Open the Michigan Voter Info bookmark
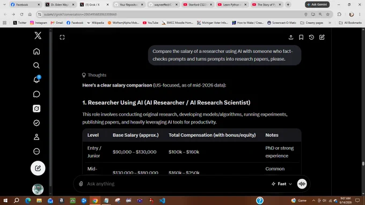 point(213,22)
